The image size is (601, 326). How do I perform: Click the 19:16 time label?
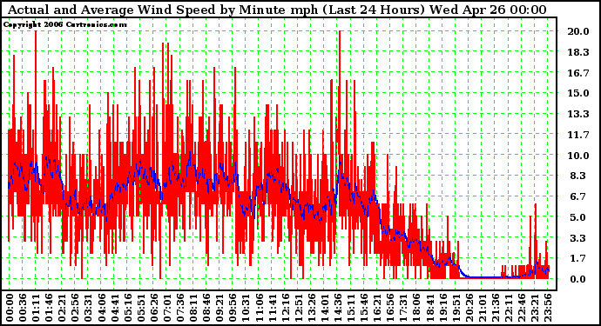tap(442, 308)
